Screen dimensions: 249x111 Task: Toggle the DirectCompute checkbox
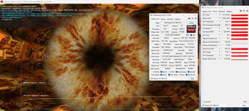click(177, 72)
